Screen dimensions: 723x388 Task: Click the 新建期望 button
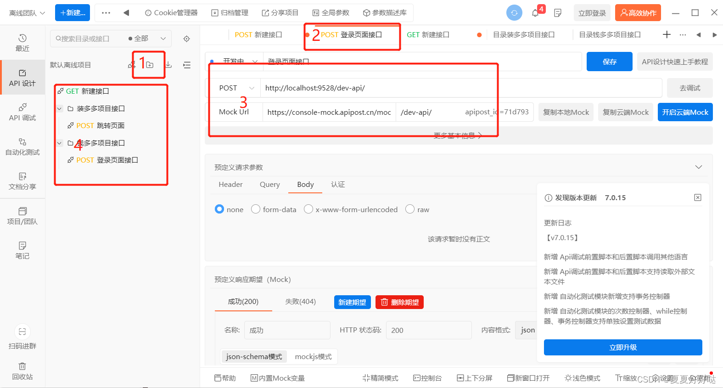click(x=352, y=302)
